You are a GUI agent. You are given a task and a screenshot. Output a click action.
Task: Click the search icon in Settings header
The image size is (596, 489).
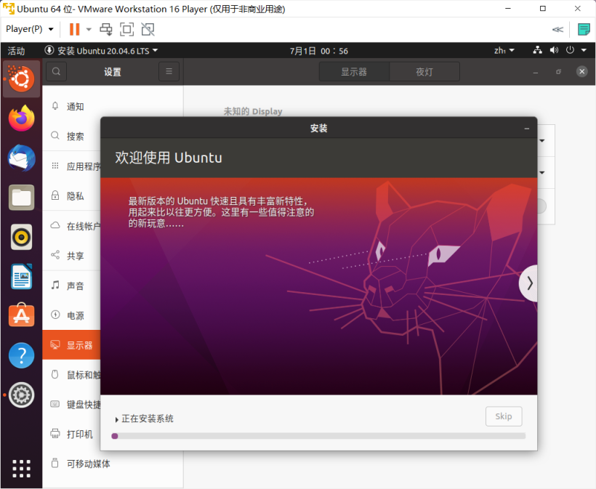pos(57,71)
